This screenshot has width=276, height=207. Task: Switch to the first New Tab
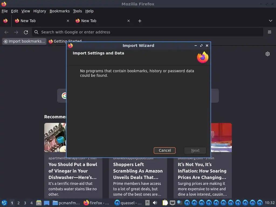pos(41,21)
